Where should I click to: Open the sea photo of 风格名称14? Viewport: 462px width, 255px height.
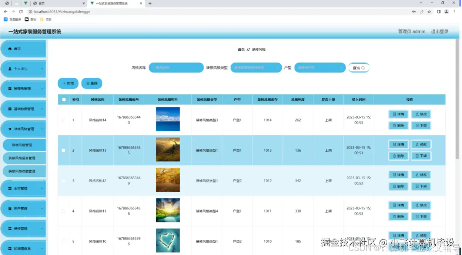point(168,120)
